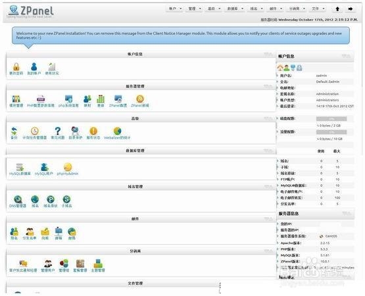Open the MySQL users icon
Screen dimensions: 365x296
point(44,167)
